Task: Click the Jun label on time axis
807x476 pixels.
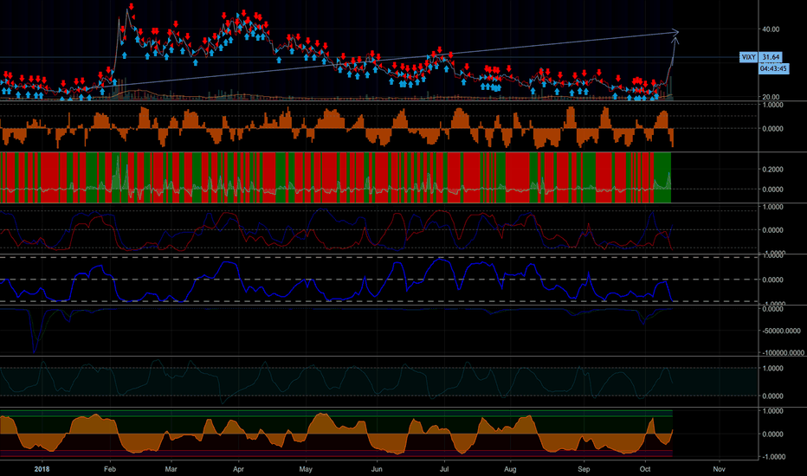Action: tap(377, 469)
